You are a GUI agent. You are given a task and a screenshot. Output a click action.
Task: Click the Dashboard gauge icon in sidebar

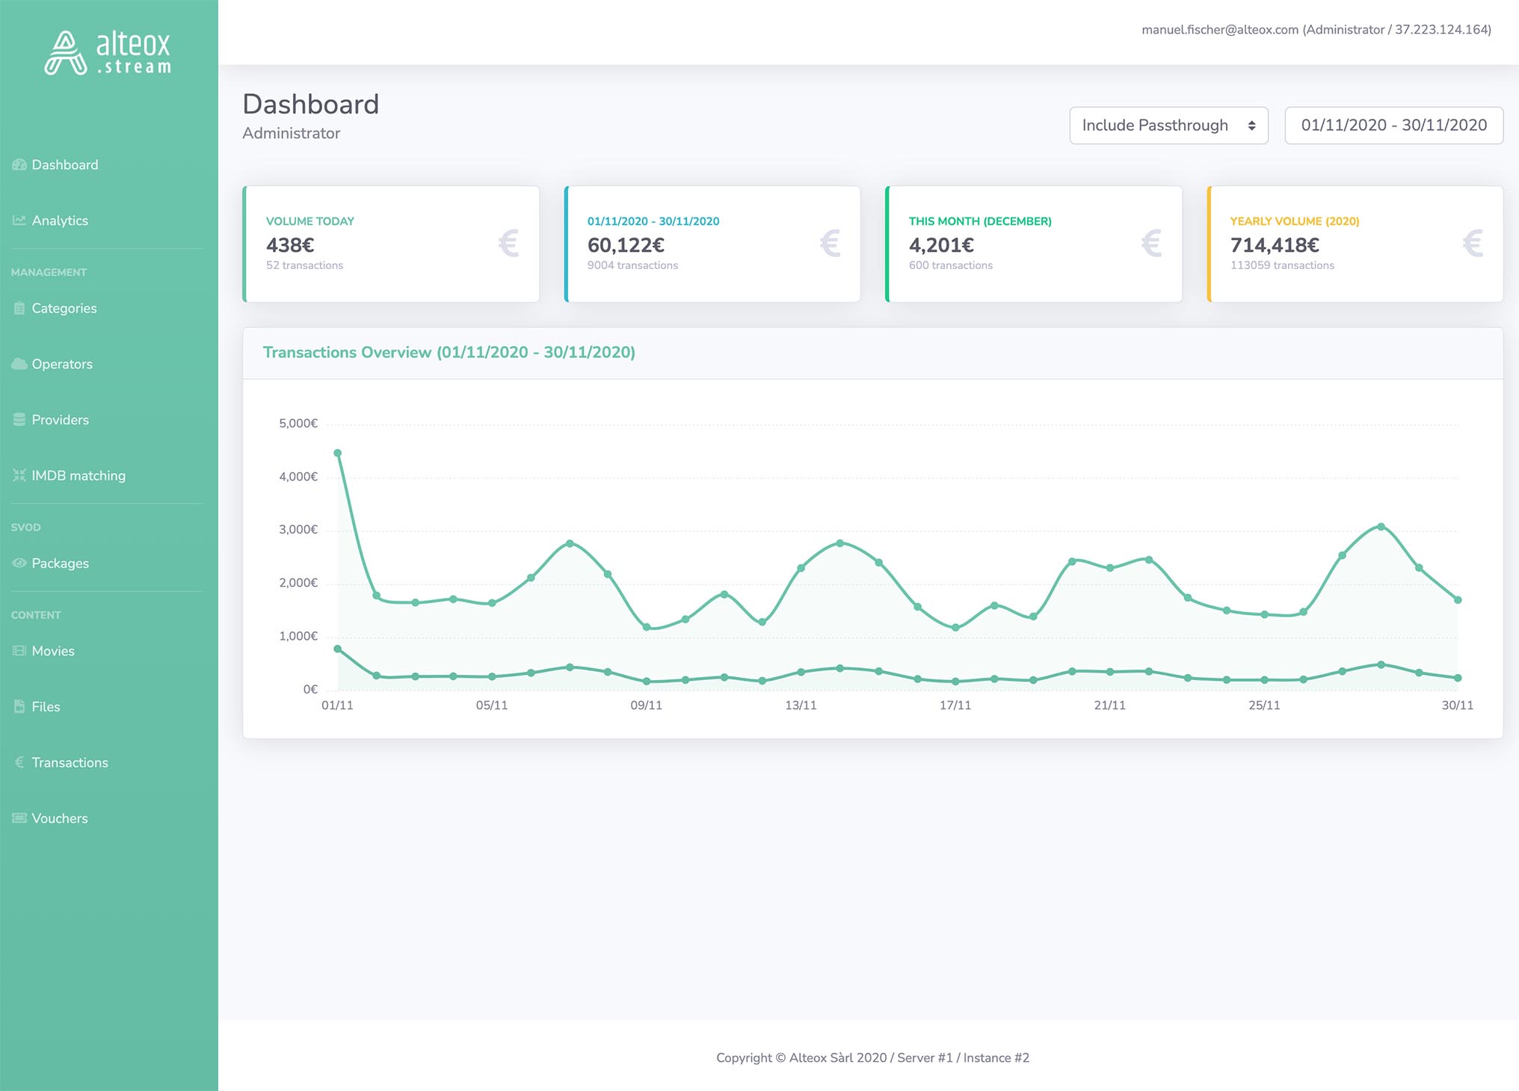(19, 164)
